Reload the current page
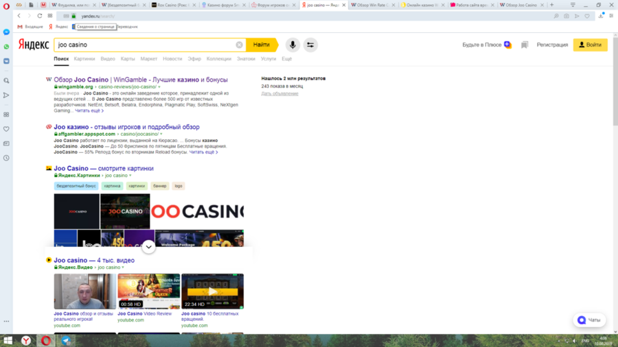The height and width of the screenshot is (347, 618). tap(39, 16)
